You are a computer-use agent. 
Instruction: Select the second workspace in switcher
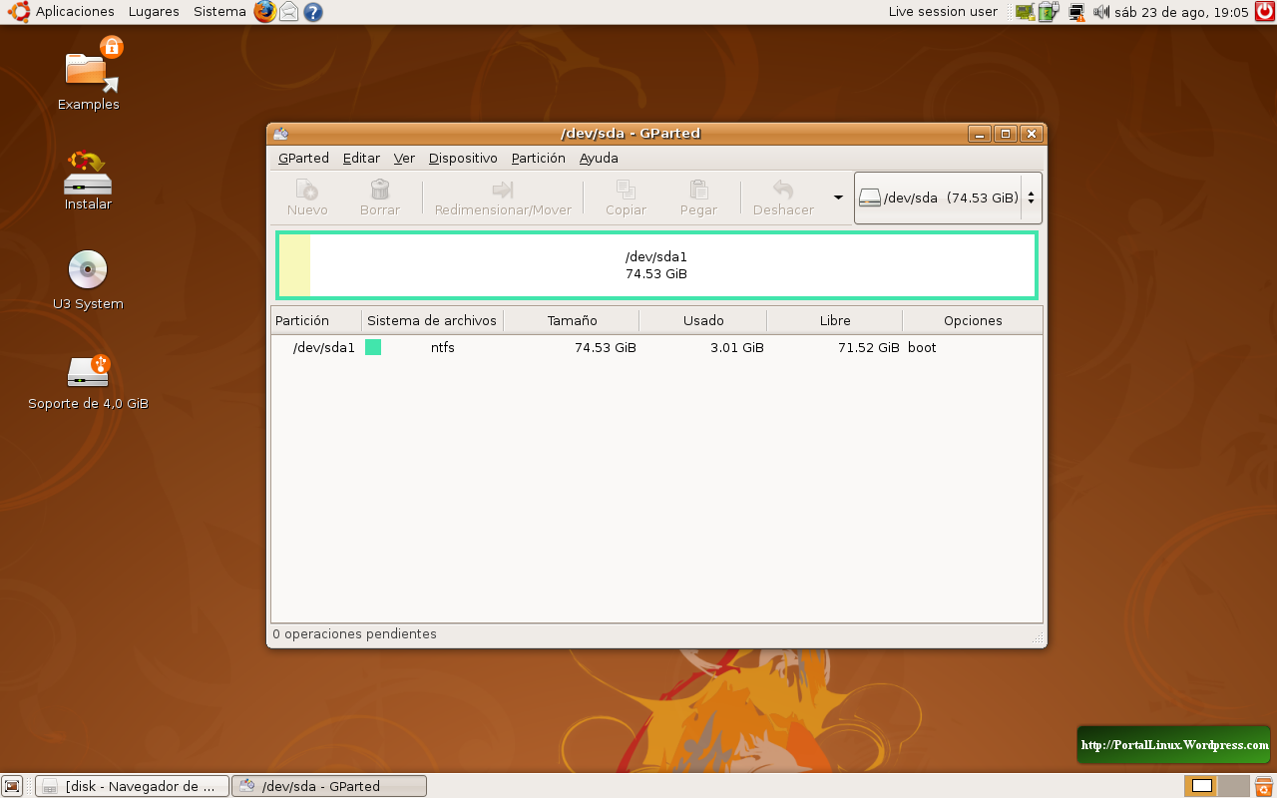pos(1233,786)
